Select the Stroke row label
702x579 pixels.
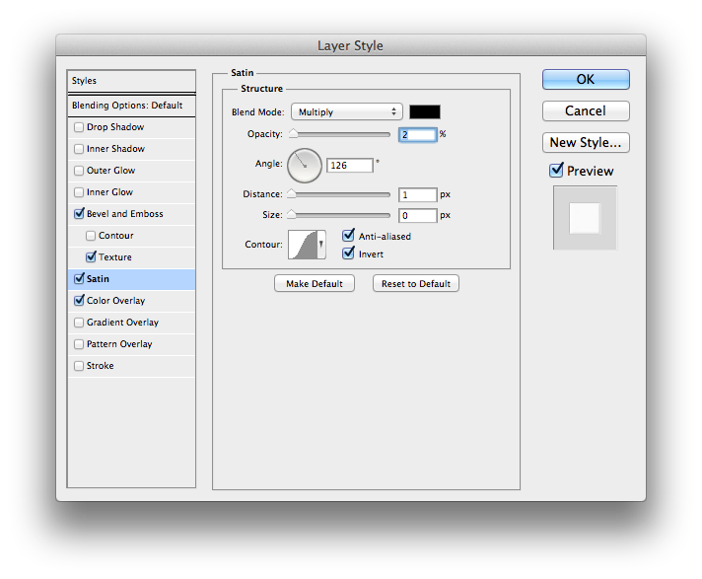click(x=101, y=366)
